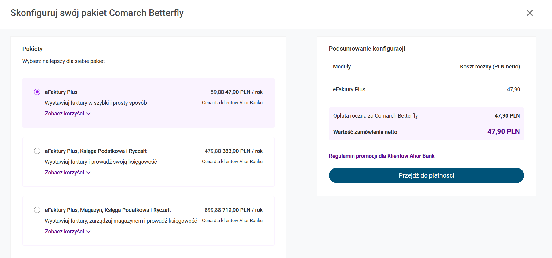The width and height of the screenshot is (552, 258).
Task: Choose the package with Magazyn radio button
Action: pyautogui.click(x=37, y=210)
